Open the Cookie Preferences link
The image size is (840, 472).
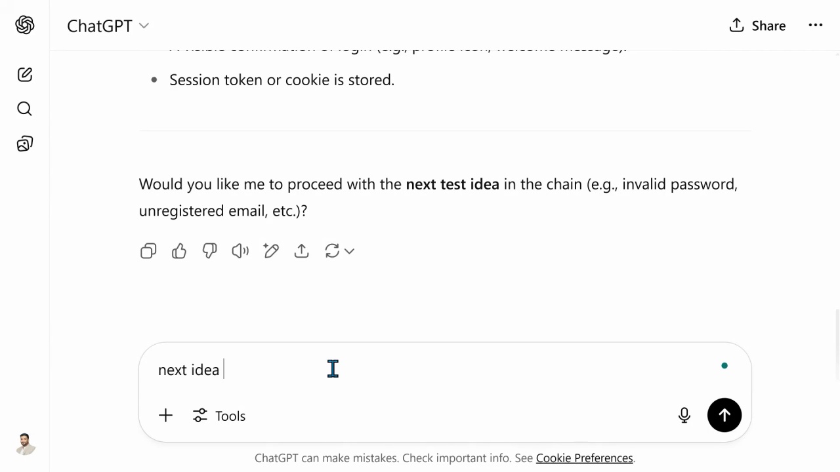pyautogui.click(x=584, y=458)
